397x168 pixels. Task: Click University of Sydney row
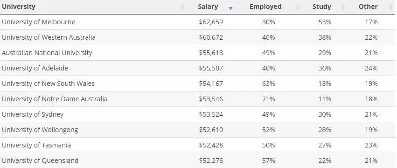click(199, 114)
